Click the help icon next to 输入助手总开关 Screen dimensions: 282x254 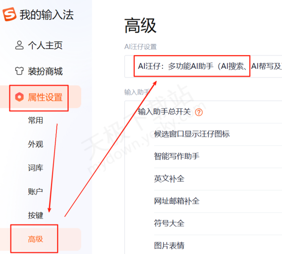[199, 112]
